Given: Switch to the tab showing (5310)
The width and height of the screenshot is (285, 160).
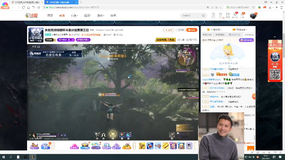Looking at the screenshot, I should coord(234,34).
